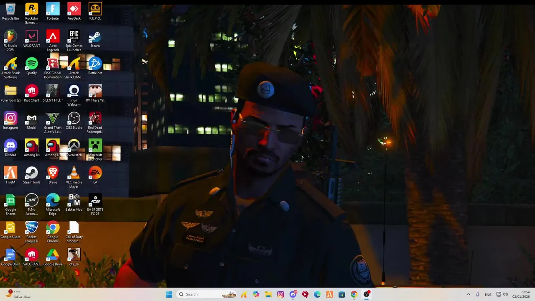Select the RV There Yet shortcut
535x301 pixels.
[95, 94]
